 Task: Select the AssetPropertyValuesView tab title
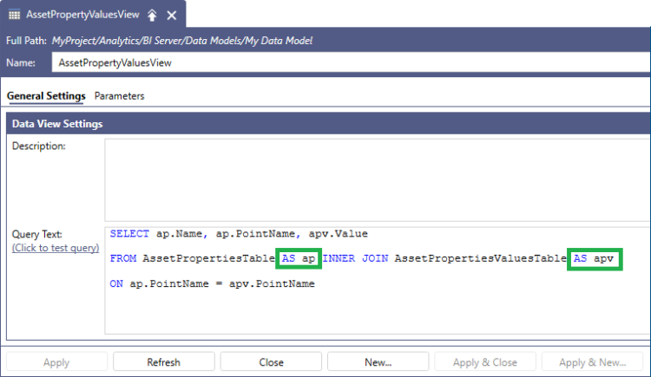tap(82, 15)
